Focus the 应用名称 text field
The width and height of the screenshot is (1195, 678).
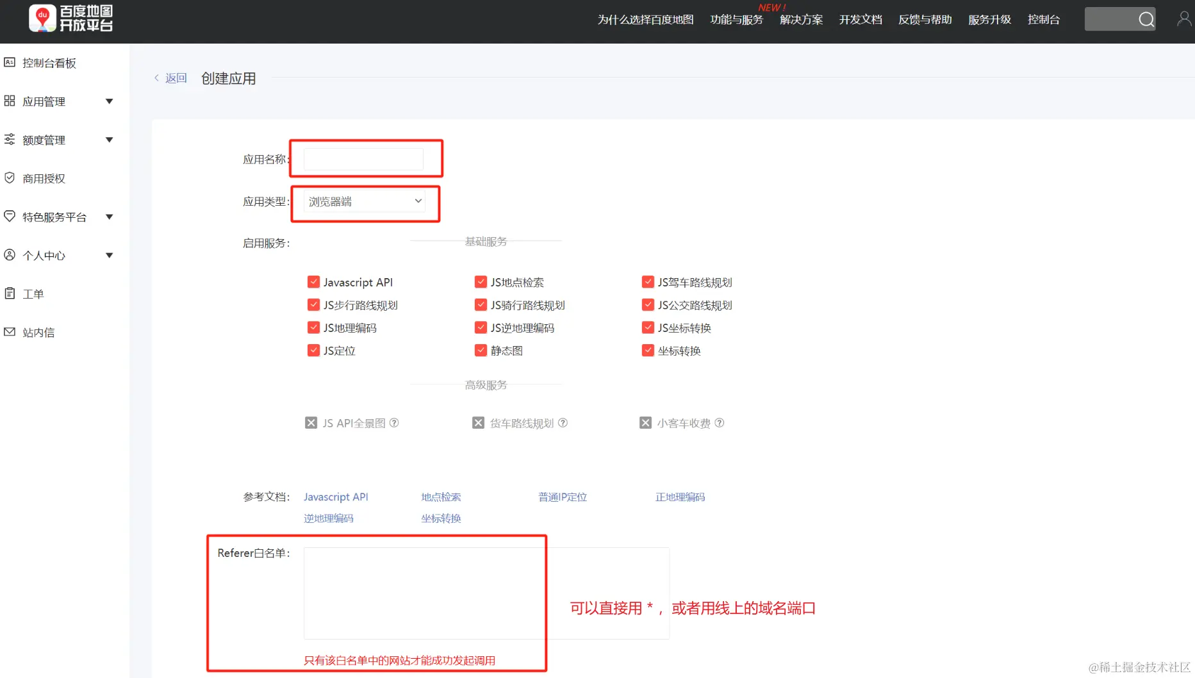pyautogui.click(x=363, y=159)
